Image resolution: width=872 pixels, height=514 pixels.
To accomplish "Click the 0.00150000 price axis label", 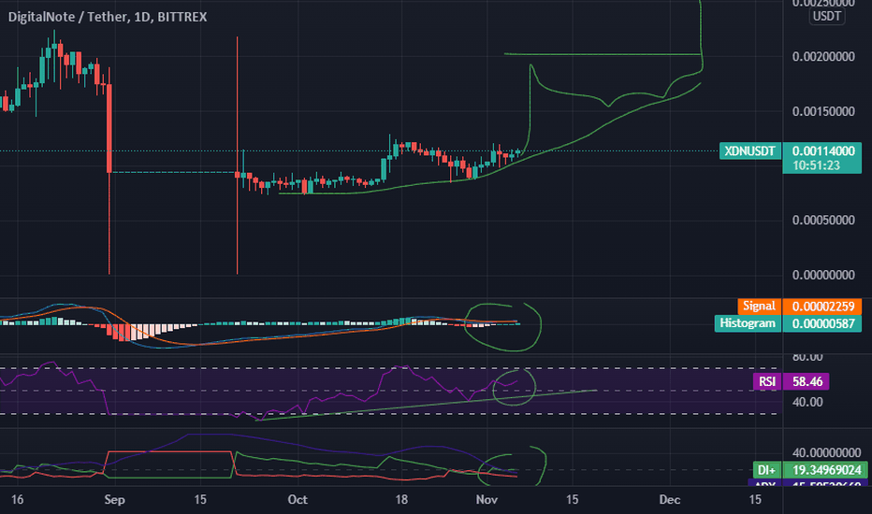I will [x=823, y=112].
